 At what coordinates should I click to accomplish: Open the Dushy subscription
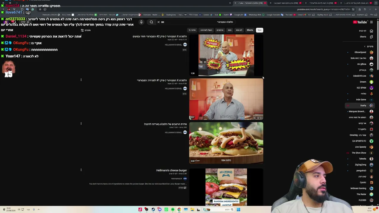pos(360,106)
